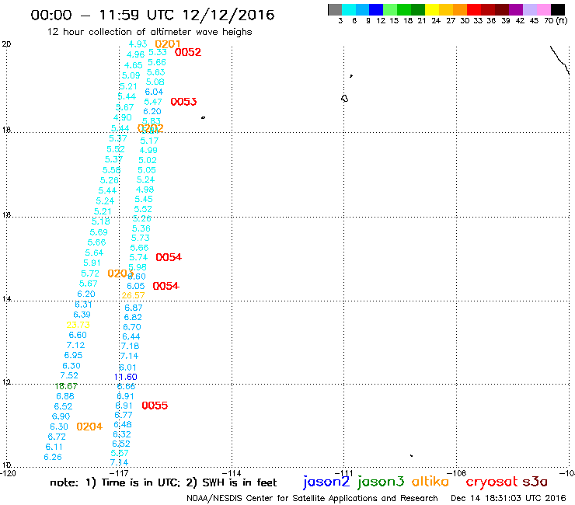Select the purple swatch in the color legend
The image size is (575, 505).
click(x=516, y=9)
